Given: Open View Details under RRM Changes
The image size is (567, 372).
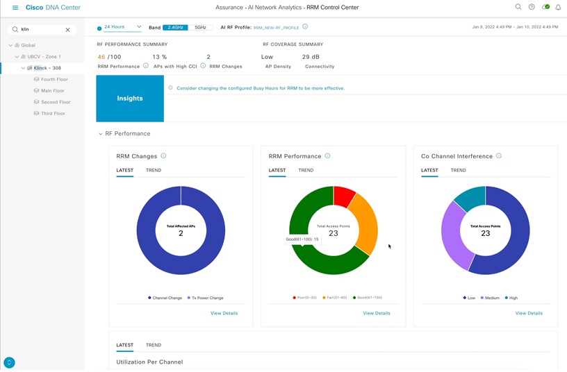Looking at the screenshot, I should [x=224, y=313].
